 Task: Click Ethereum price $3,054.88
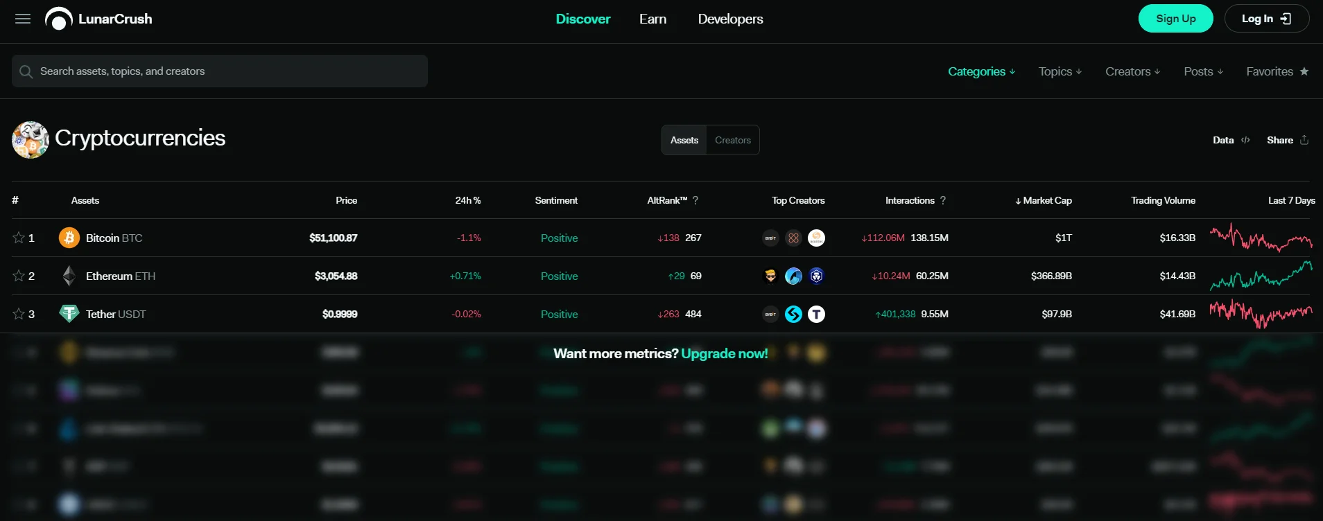[336, 276]
